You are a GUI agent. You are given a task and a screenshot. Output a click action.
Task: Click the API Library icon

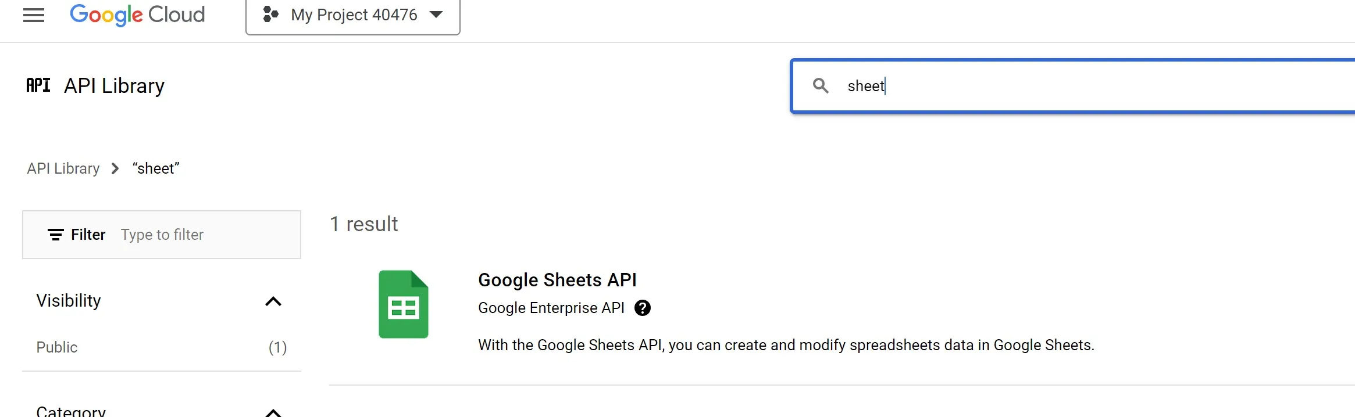pyautogui.click(x=38, y=85)
